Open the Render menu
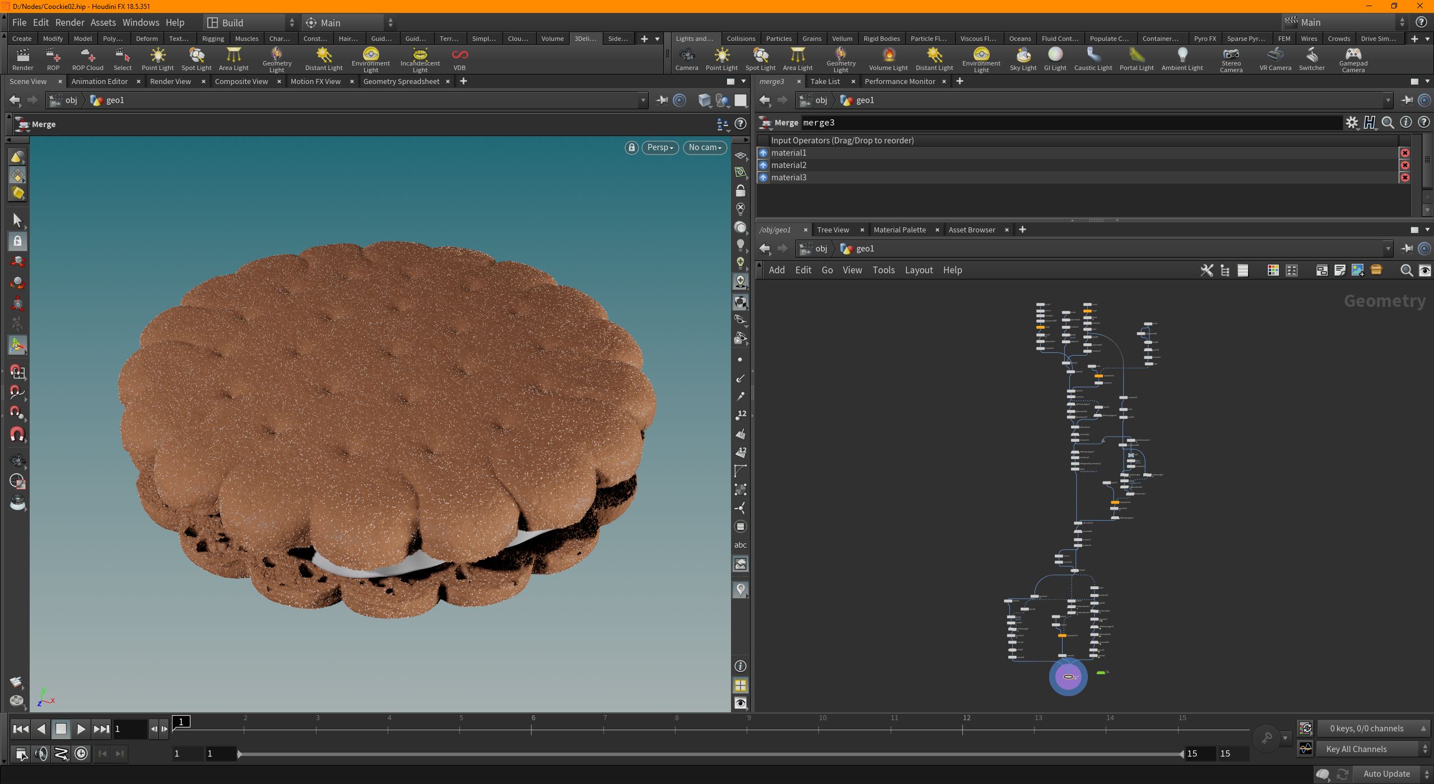The height and width of the screenshot is (784, 1434). click(x=70, y=22)
